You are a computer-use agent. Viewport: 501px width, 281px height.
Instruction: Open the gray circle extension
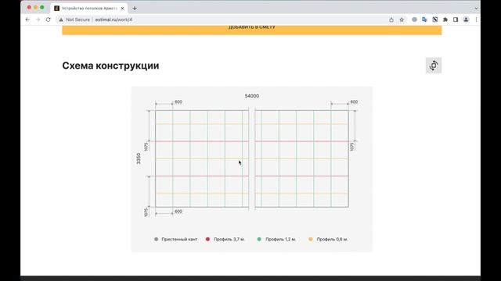414,20
